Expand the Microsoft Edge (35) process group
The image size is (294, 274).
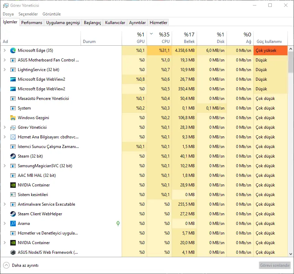[x=5, y=50]
